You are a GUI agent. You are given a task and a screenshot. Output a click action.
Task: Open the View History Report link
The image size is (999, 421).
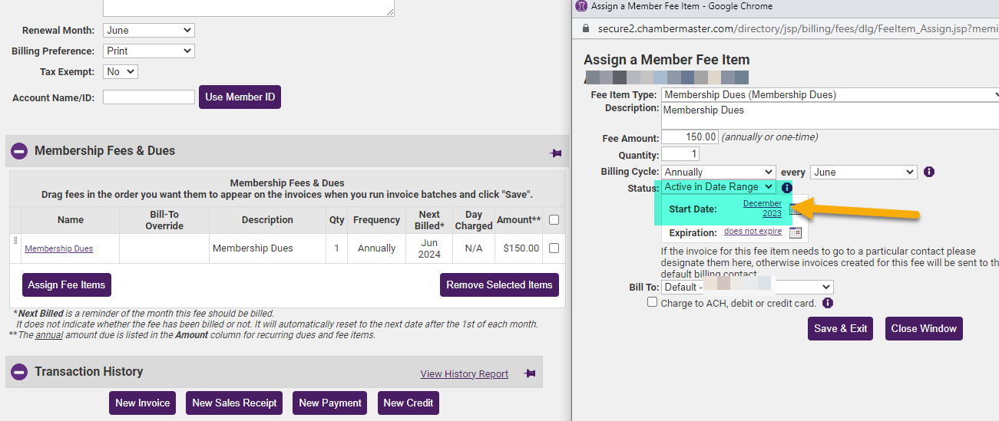(464, 374)
